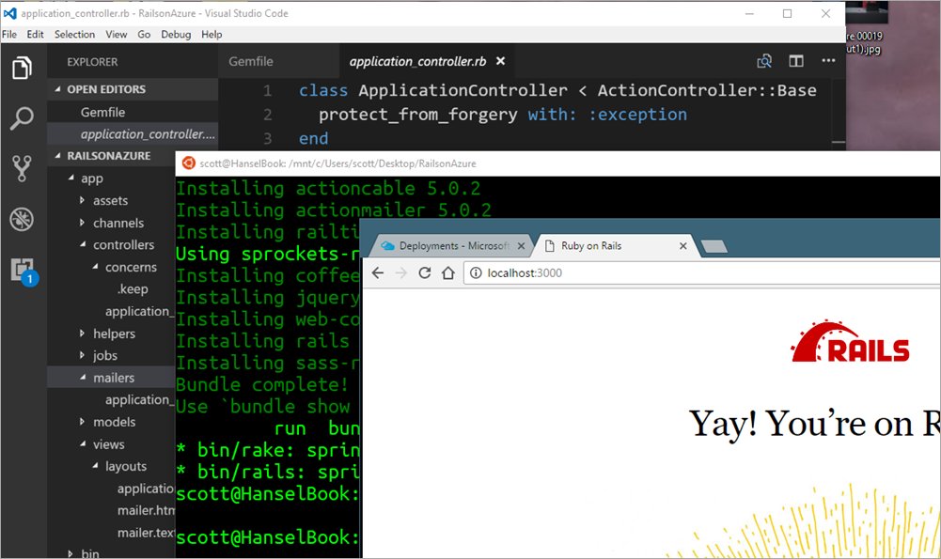Open the Search view in the activity bar
Viewport: 941px width, 559px height.
(23, 118)
